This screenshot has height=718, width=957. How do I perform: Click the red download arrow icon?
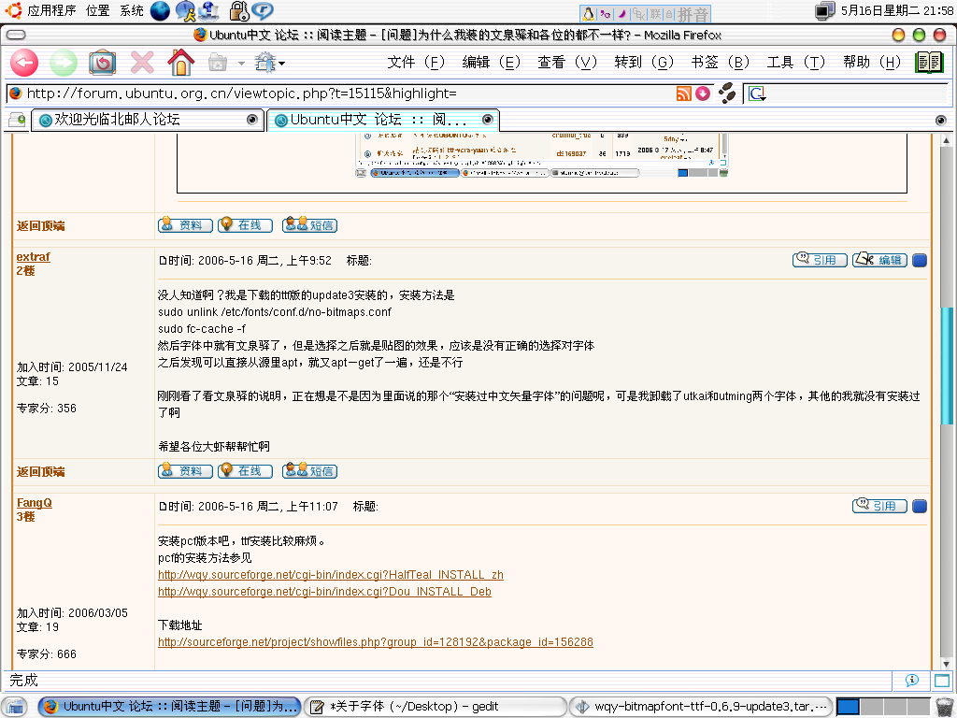pos(703,93)
